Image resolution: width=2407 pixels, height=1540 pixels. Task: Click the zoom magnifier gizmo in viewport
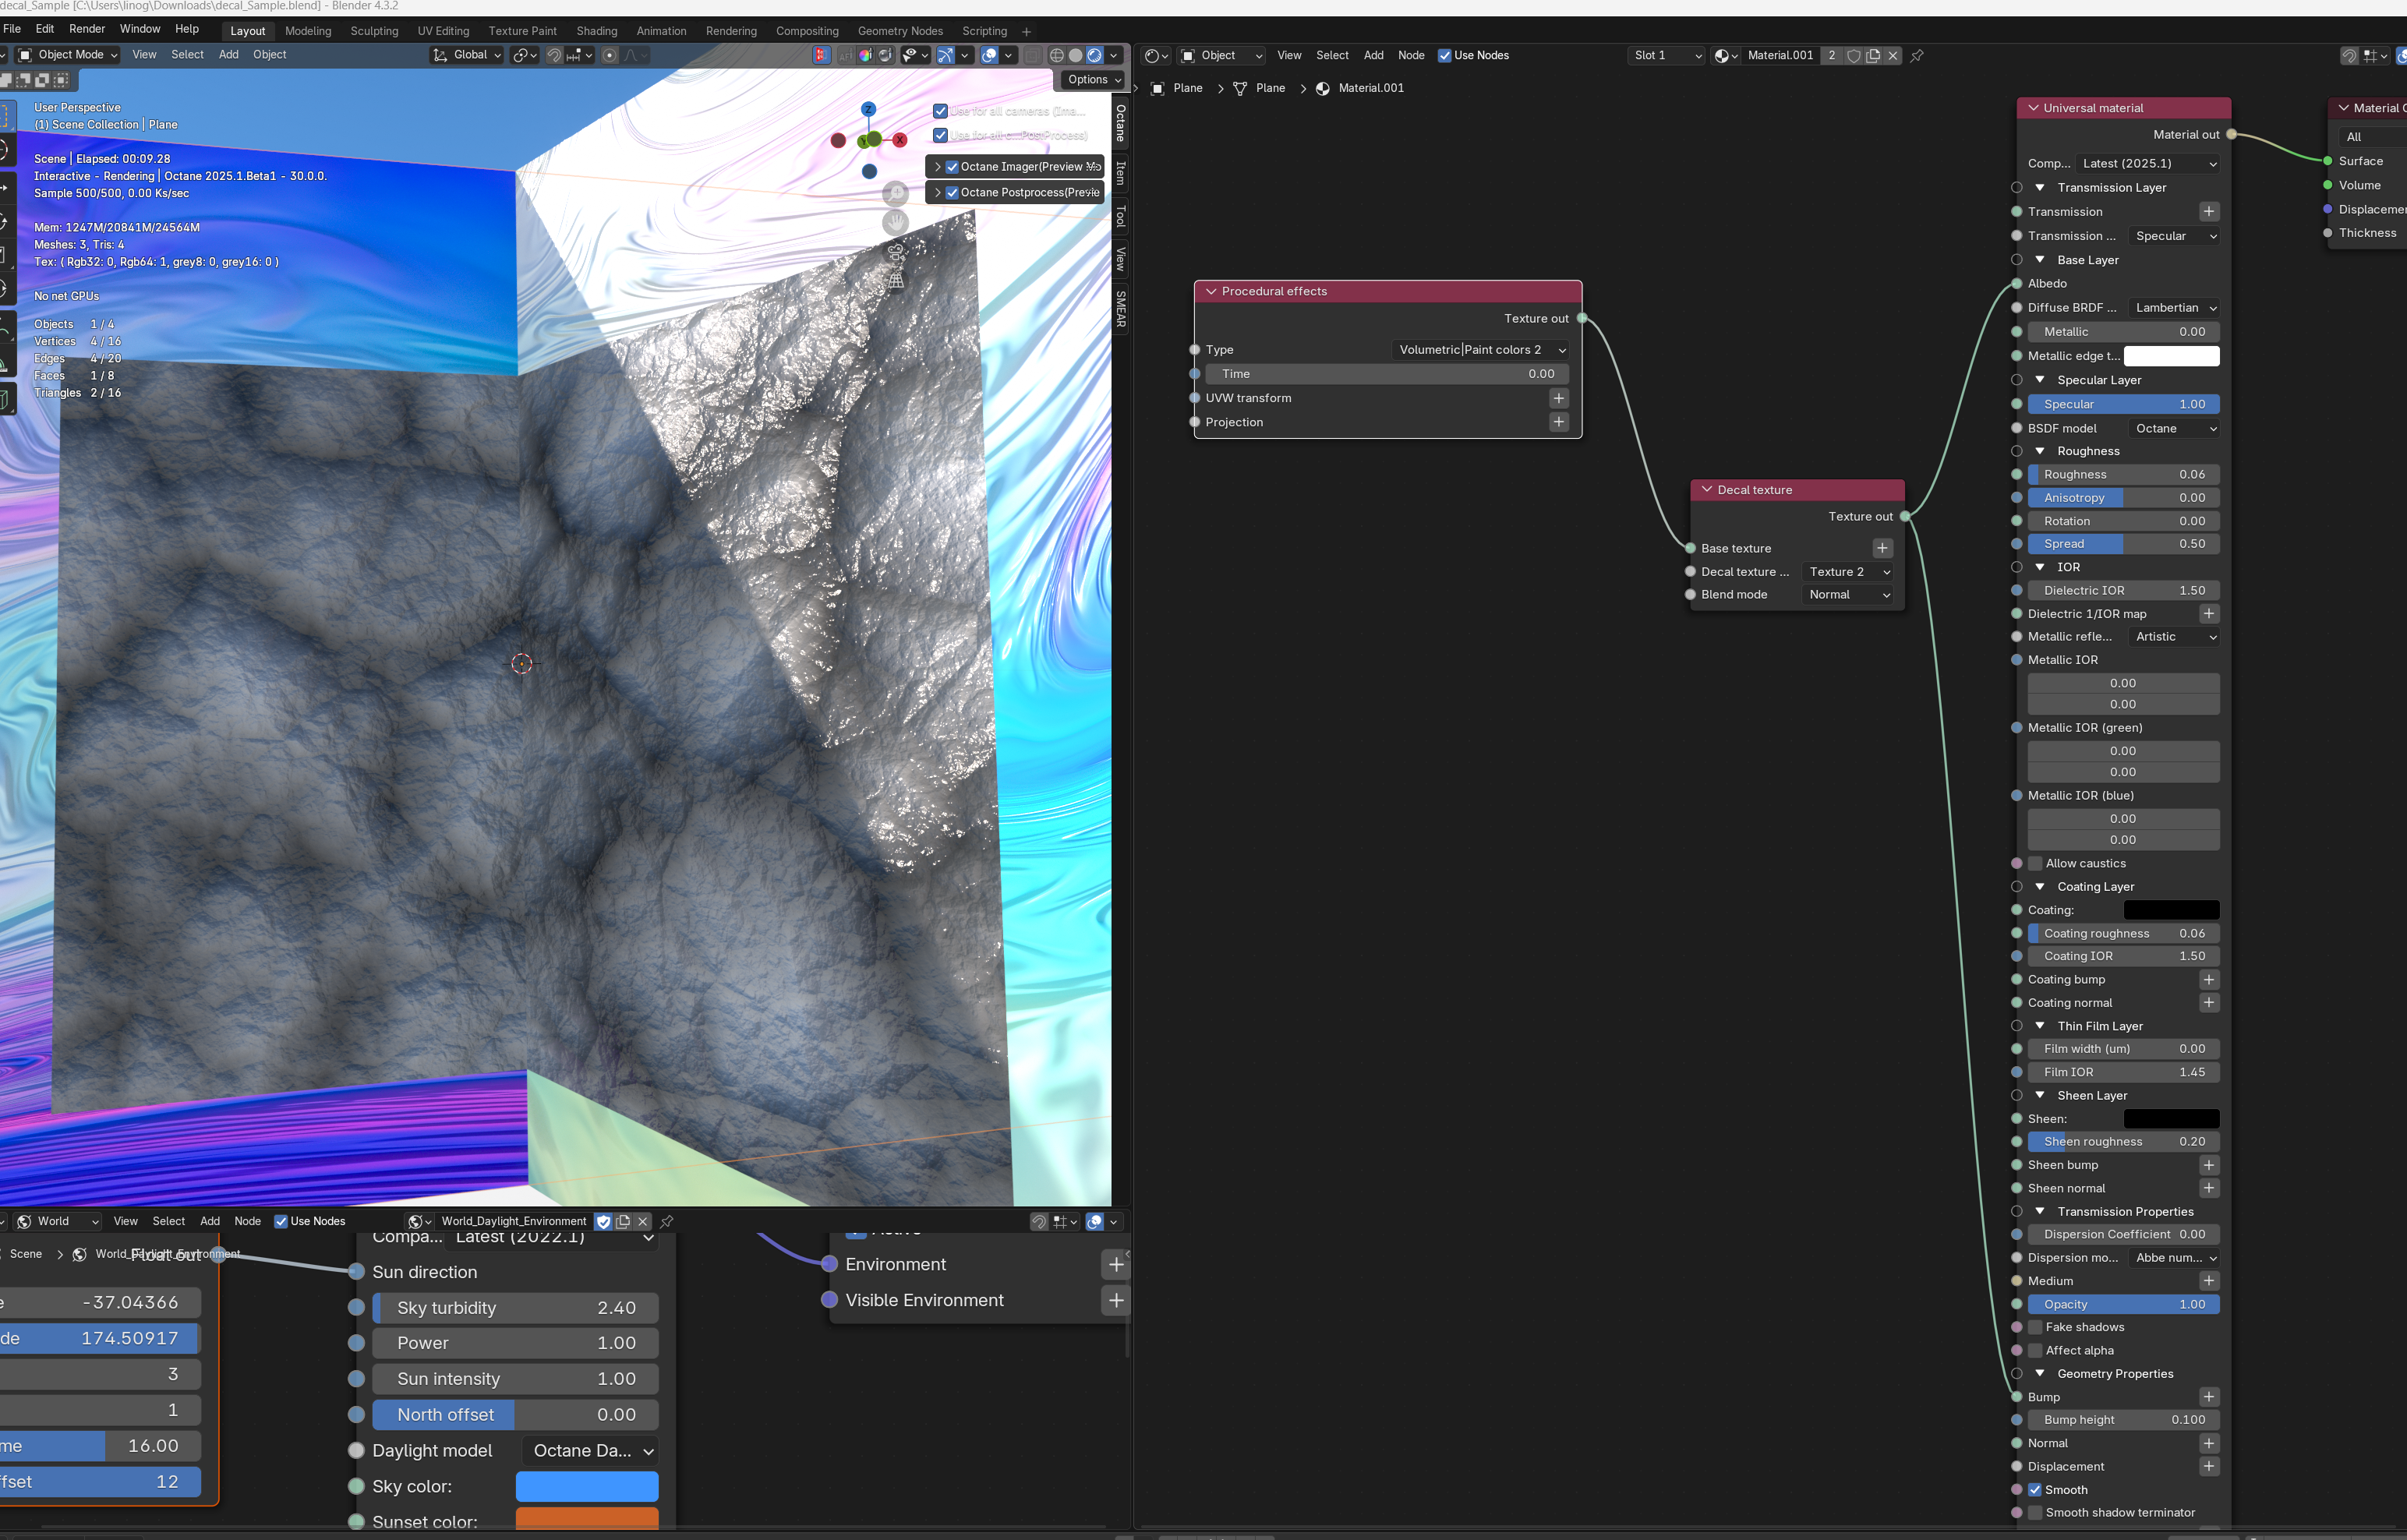(896, 193)
